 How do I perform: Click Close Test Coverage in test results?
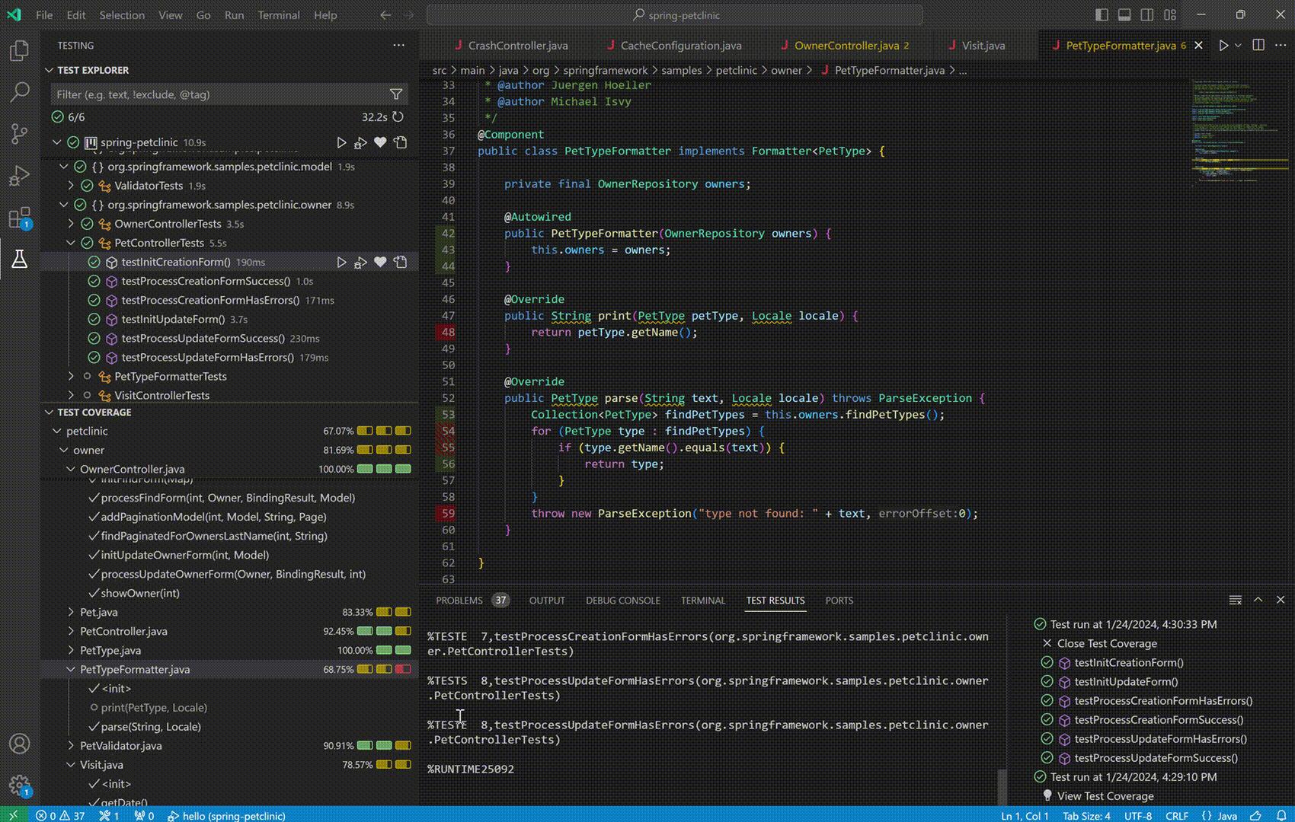(1106, 643)
